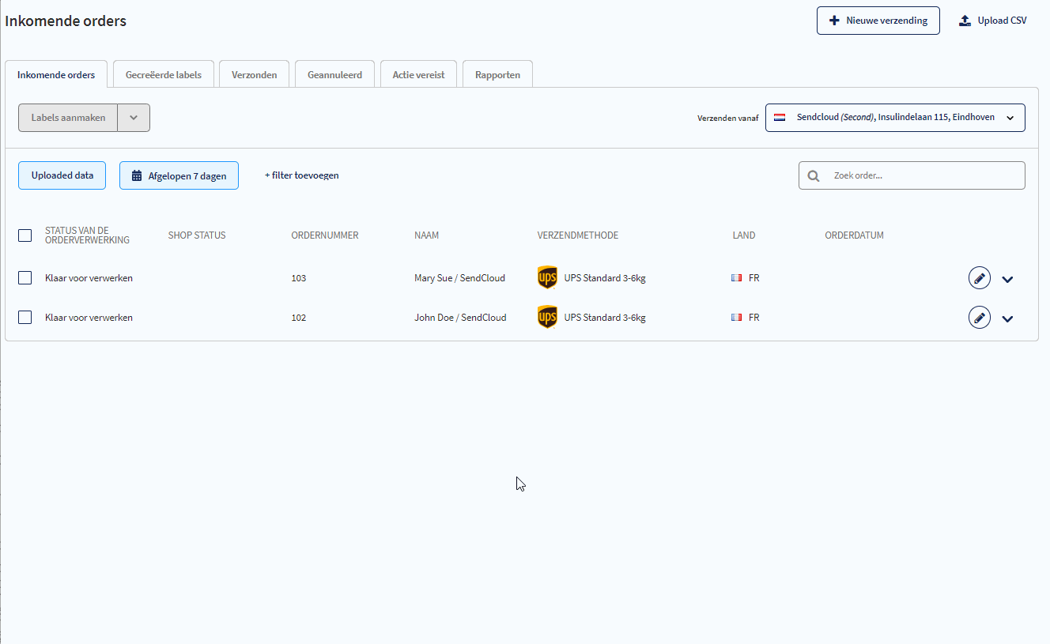Expand the details of order 103

click(x=1007, y=279)
